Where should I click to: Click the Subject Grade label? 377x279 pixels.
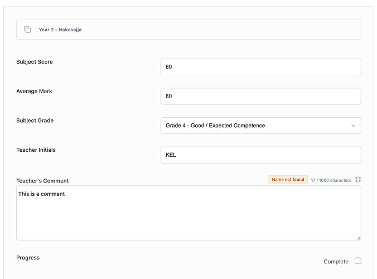[x=35, y=121]
